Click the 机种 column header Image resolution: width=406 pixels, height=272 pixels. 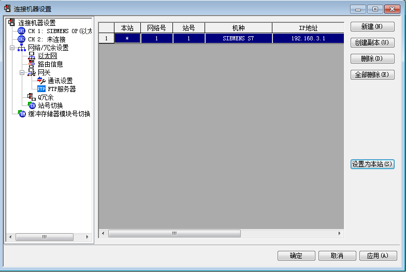click(x=238, y=28)
